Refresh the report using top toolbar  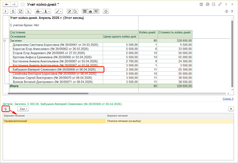coord(13,11)
